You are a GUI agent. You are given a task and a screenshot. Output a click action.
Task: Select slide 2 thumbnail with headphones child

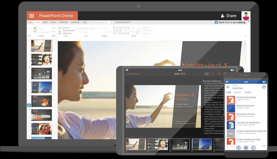tap(41, 60)
